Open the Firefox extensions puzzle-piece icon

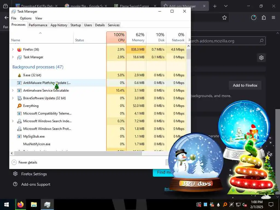pyautogui.click(x=264, y=17)
